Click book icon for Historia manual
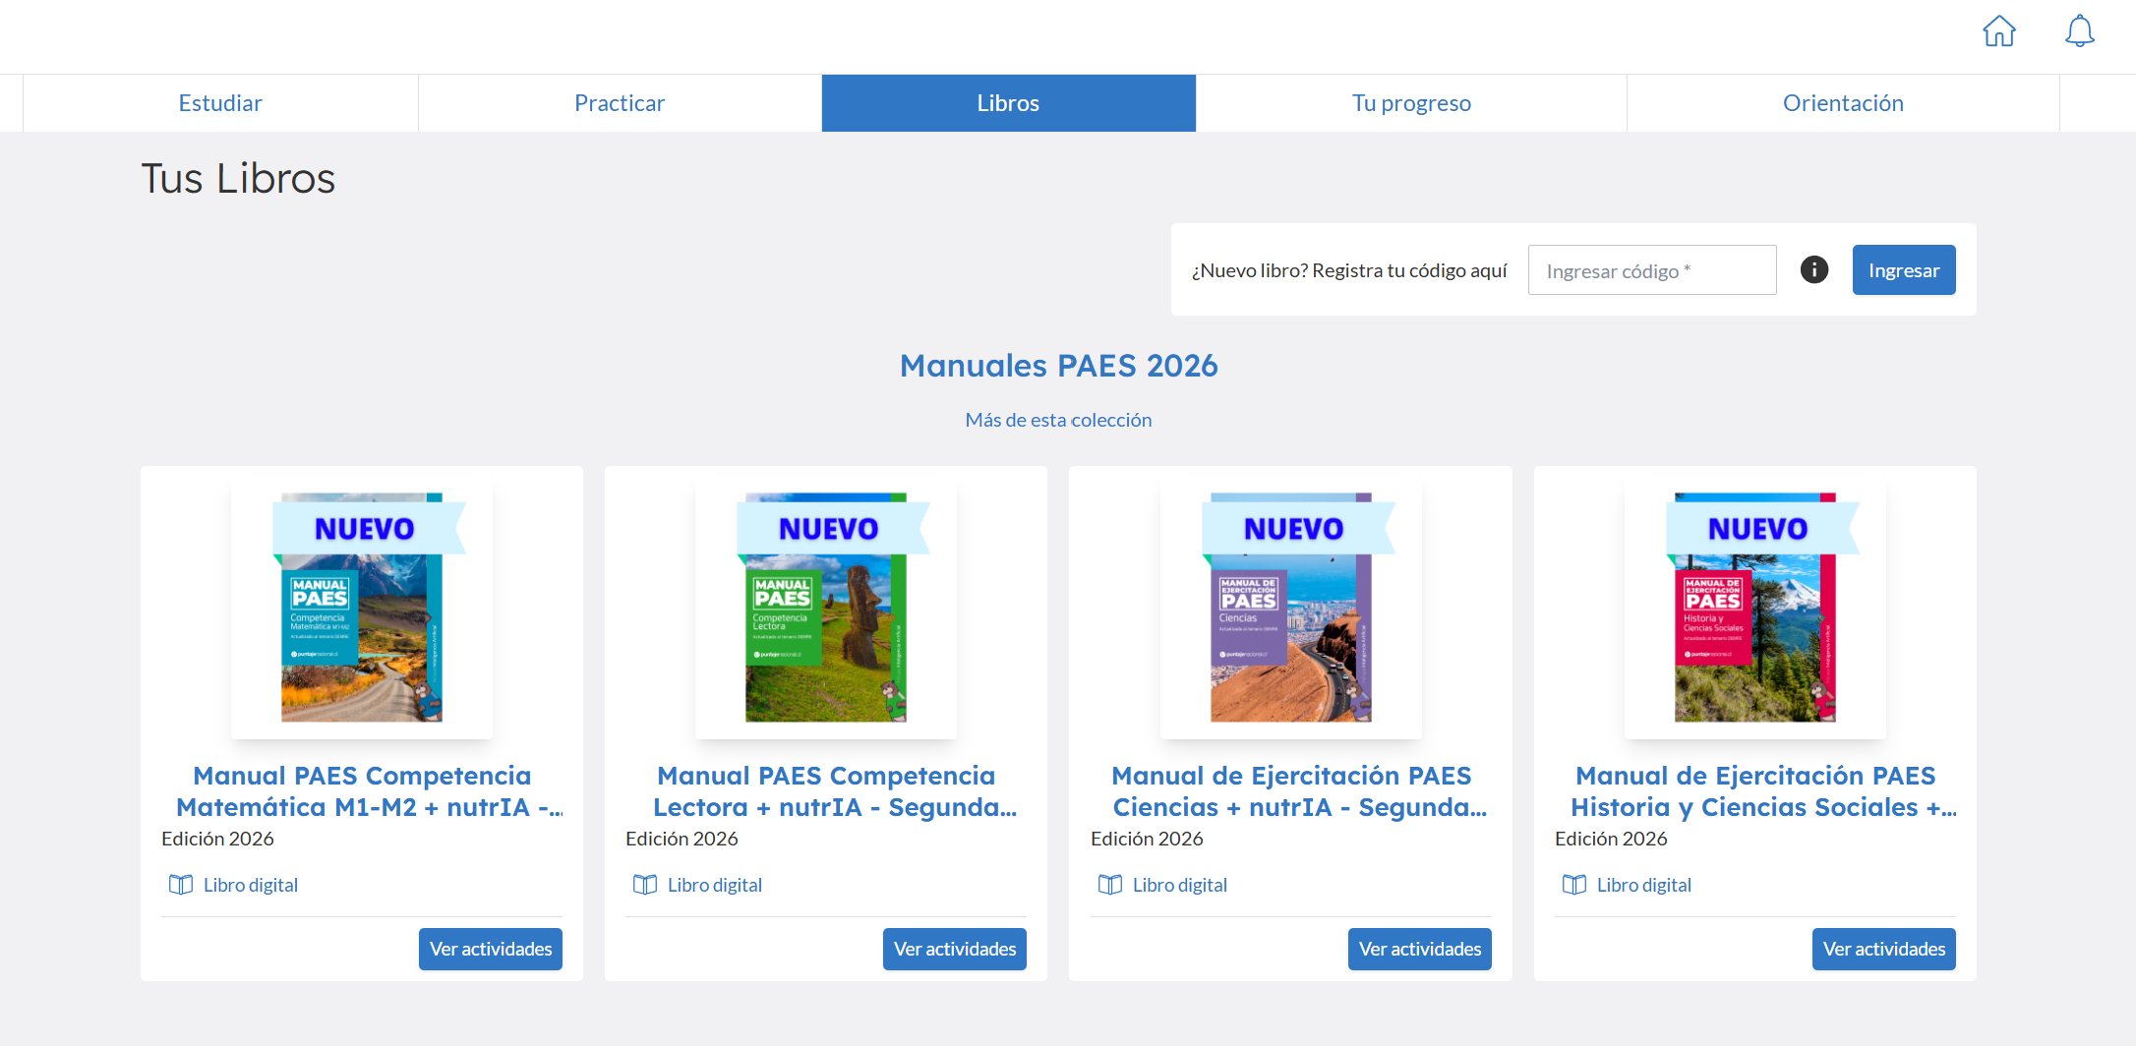This screenshot has height=1046, width=2136. 1573,885
